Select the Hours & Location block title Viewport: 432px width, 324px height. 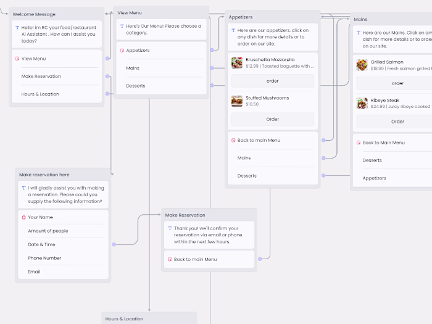point(124,319)
